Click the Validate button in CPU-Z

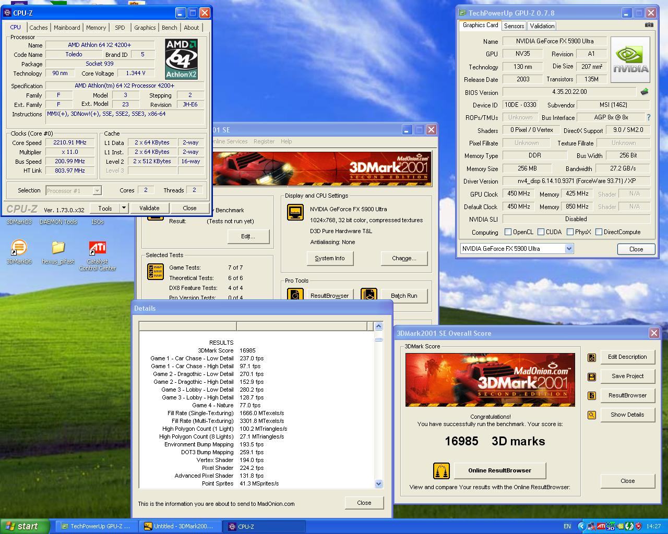click(x=149, y=208)
